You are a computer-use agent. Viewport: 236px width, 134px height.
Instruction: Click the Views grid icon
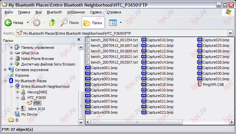113,23
